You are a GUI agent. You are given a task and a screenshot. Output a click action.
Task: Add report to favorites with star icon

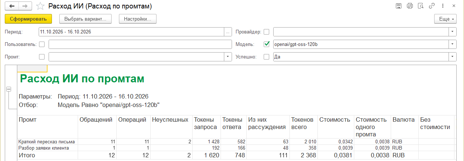click(41, 6)
